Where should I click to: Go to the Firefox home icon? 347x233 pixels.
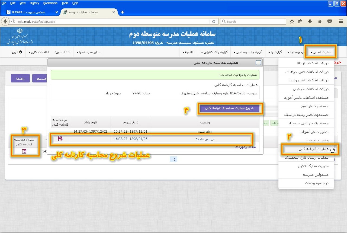[320, 21]
